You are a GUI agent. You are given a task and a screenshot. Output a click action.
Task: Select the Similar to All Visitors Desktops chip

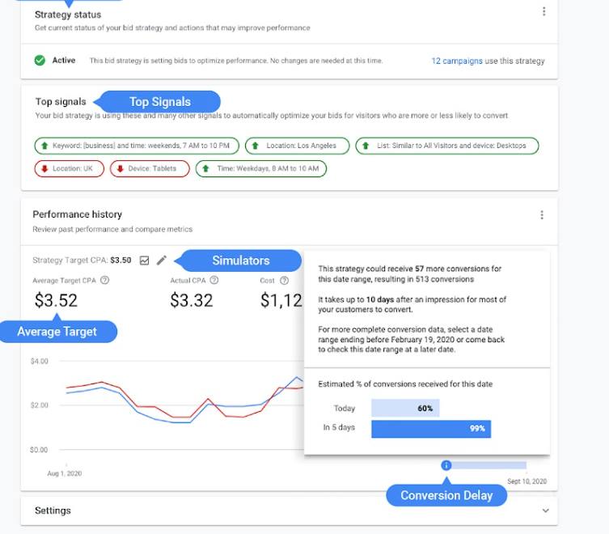pyautogui.click(x=447, y=146)
